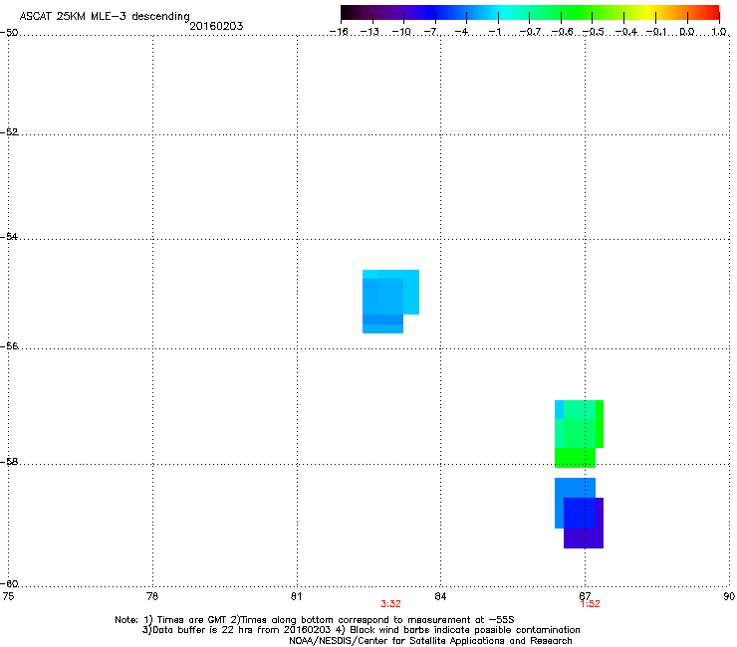Click the "-0.6" color bar tick label
The width and height of the screenshot is (737, 647).
coord(562,32)
